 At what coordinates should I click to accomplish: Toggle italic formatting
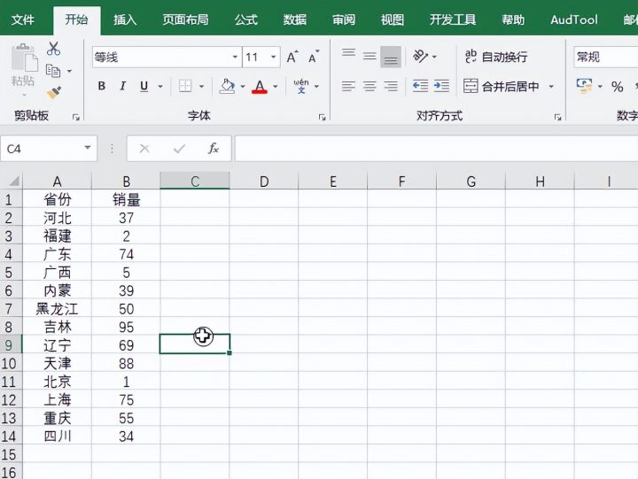tap(122, 86)
